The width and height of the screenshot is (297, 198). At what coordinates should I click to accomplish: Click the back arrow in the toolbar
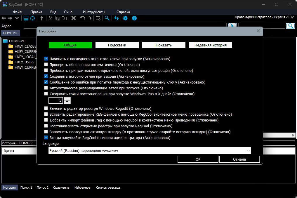pos(4,18)
